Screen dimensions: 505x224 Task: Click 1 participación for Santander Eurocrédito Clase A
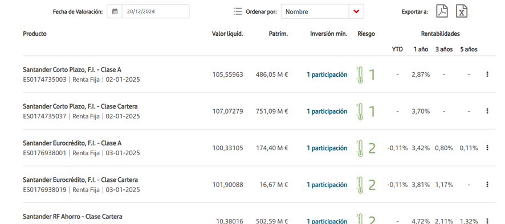[x=327, y=148]
